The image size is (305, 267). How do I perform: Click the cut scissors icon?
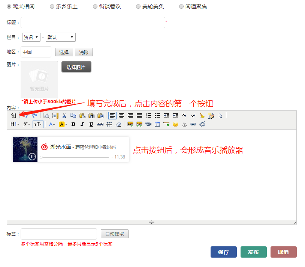[x=64, y=116]
